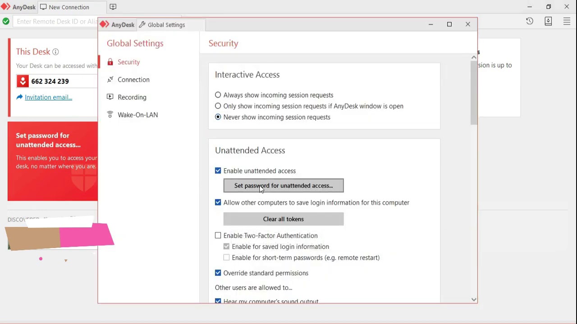Open the Connection settings section
Screen dimensions: 577x324
pos(133,80)
